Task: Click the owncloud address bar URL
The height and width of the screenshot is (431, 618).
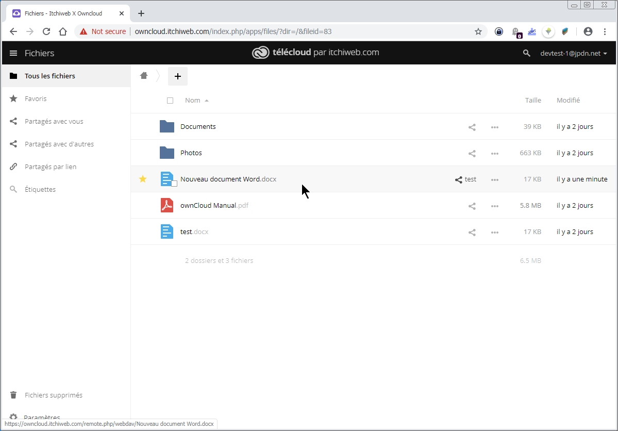Action: [x=233, y=31]
